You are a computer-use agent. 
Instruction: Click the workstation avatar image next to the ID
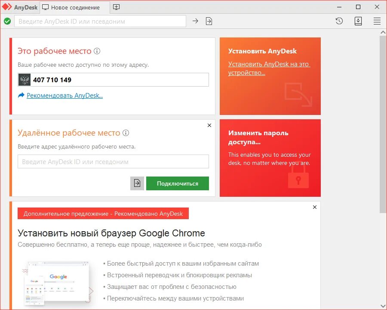click(x=25, y=80)
